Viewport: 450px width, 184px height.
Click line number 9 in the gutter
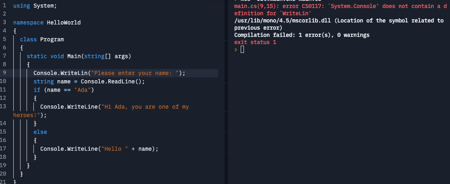click(x=4, y=73)
